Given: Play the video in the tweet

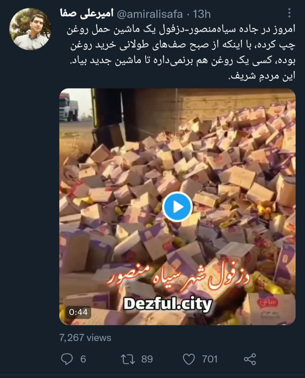Looking at the screenshot, I should pos(177,207).
